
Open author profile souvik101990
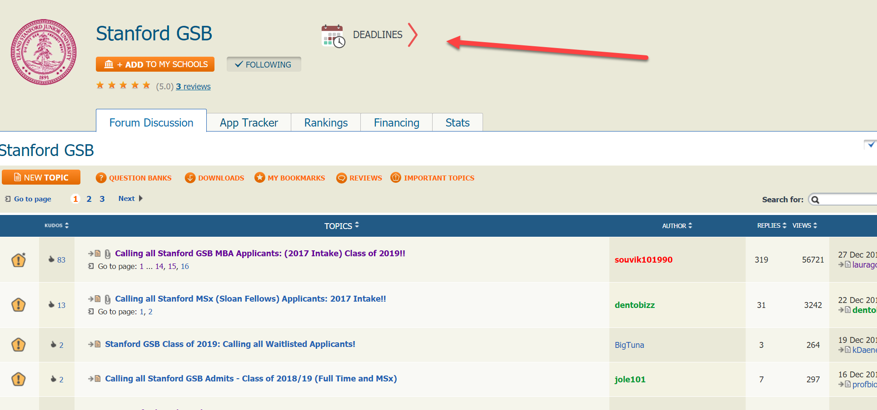pyautogui.click(x=643, y=259)
